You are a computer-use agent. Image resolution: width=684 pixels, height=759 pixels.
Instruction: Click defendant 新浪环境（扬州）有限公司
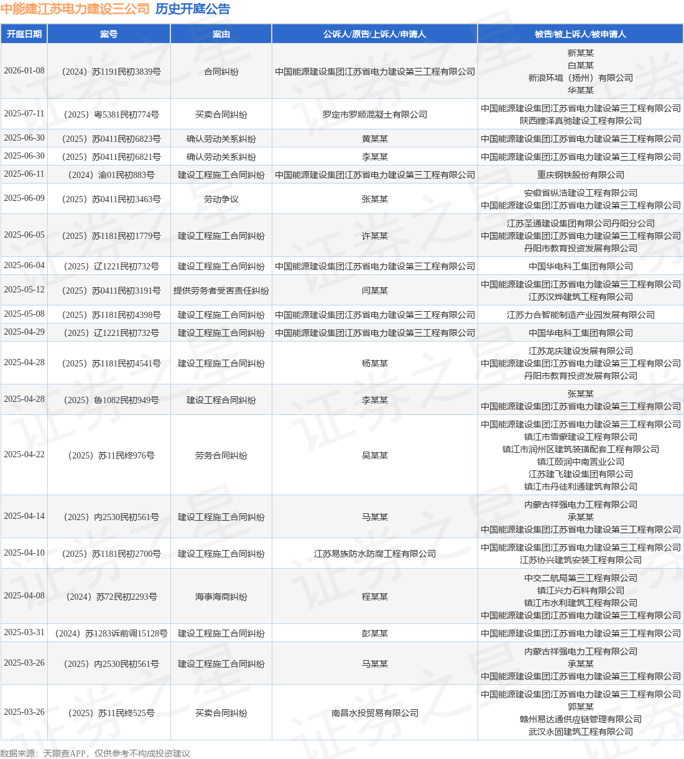(581, 78)
